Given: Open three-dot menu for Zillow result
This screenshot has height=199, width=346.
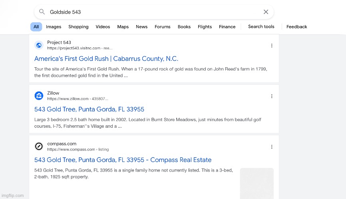Looking at the screenshot, I should click(x=272, y=96).
